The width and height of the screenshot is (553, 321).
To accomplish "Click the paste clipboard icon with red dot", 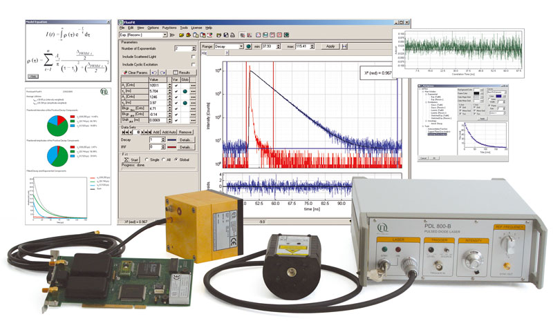I will pos(203,35).
